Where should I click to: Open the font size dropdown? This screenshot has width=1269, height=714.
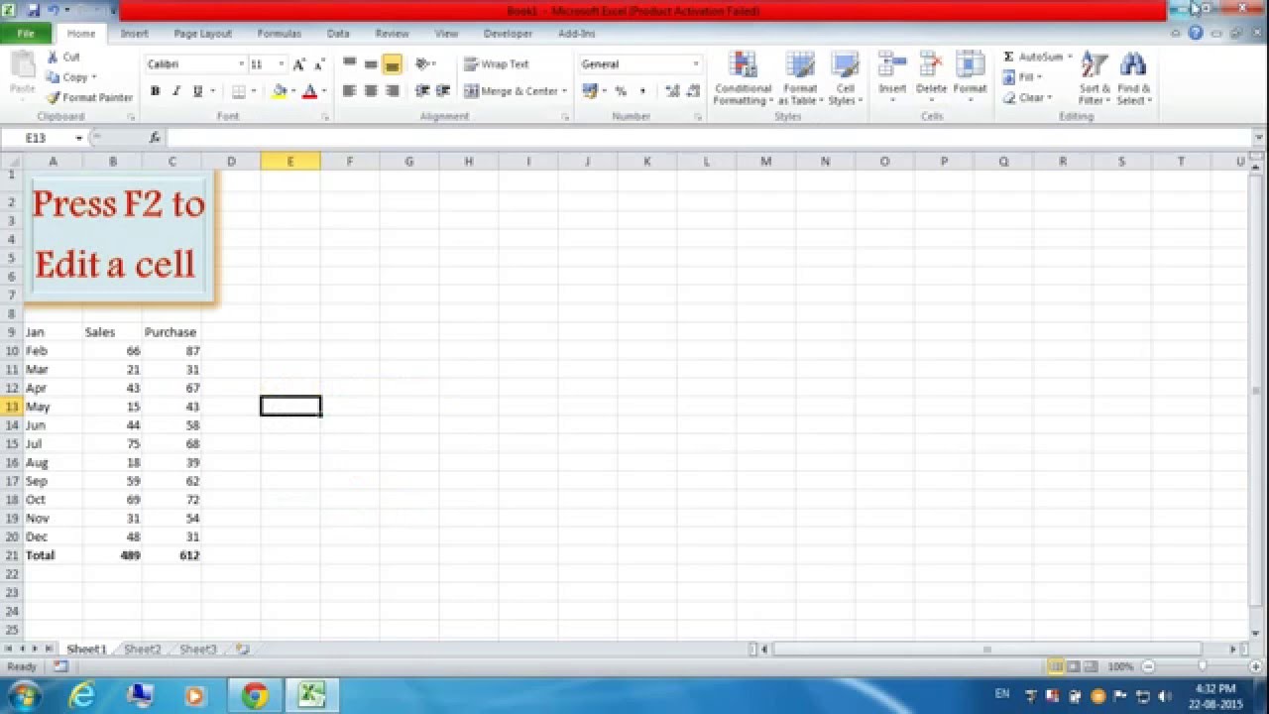(x=282, y=64)
